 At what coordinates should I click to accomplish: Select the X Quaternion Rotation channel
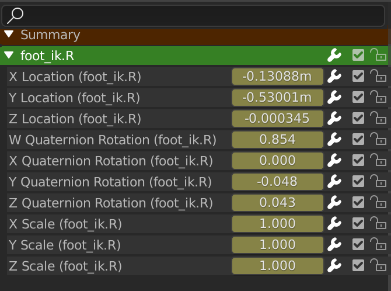coord(111,161)
